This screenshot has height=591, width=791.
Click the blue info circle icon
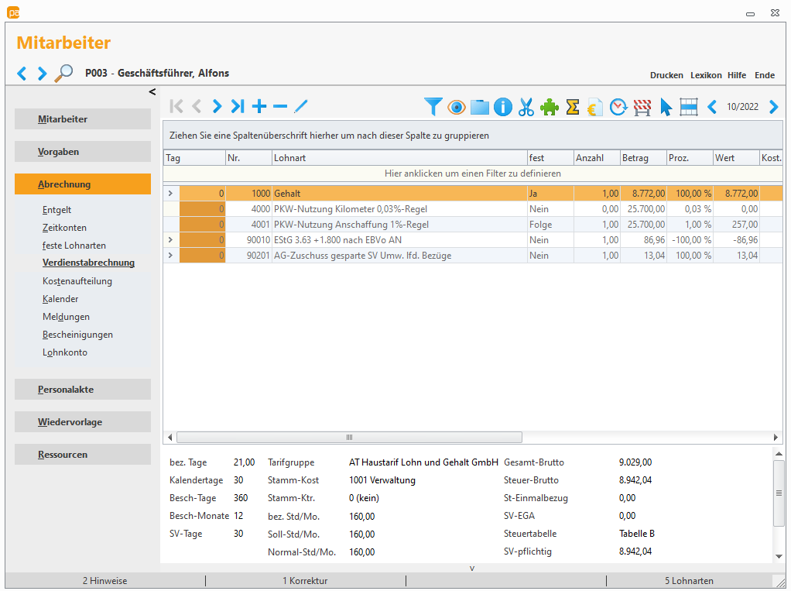[503, 107]
